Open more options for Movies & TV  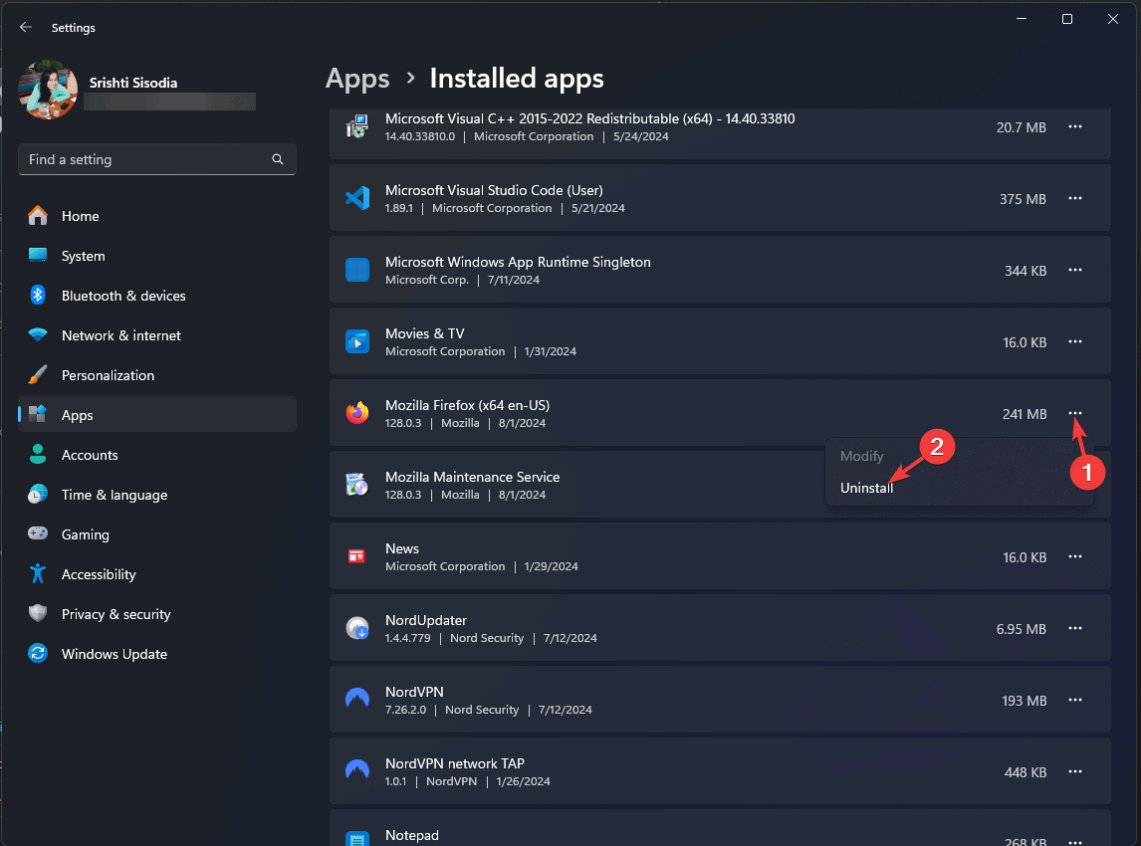pyautogui.click(x=1074, y=342)
